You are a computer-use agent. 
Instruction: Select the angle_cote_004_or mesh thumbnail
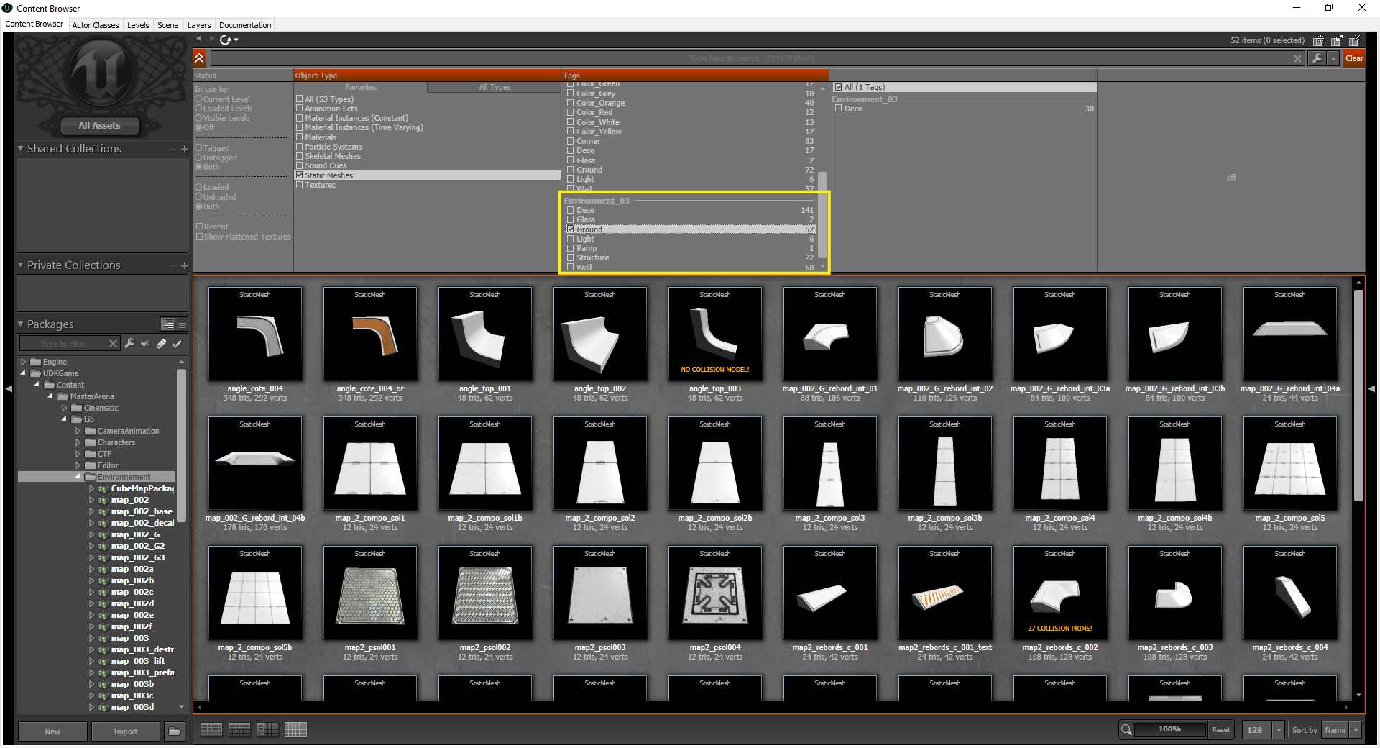click(x=370, y=334)
